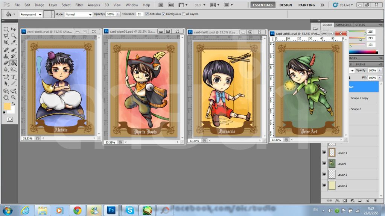Screen dimensions: 385x216
Task: Switch to the Painting workspace
Action: pyautogui.click(x=306, y=5)
